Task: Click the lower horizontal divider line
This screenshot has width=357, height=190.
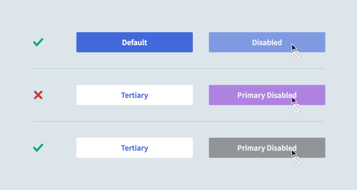Action: click(178, 122)
